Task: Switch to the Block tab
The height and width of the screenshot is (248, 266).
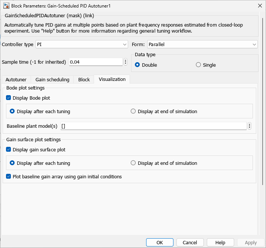Action: [x=84, y=79]
